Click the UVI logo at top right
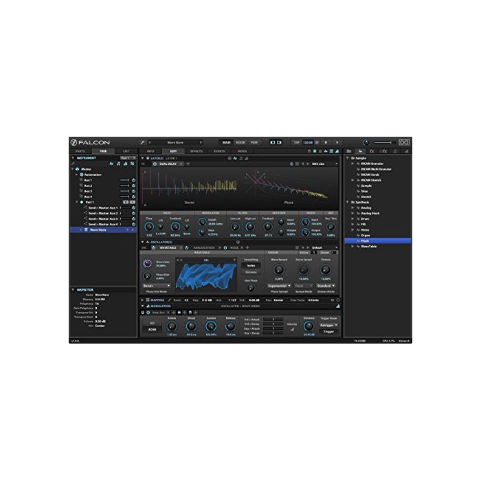The width and height of the screenshot is (481, 481). pyautogui.click(x=404, y=142)
